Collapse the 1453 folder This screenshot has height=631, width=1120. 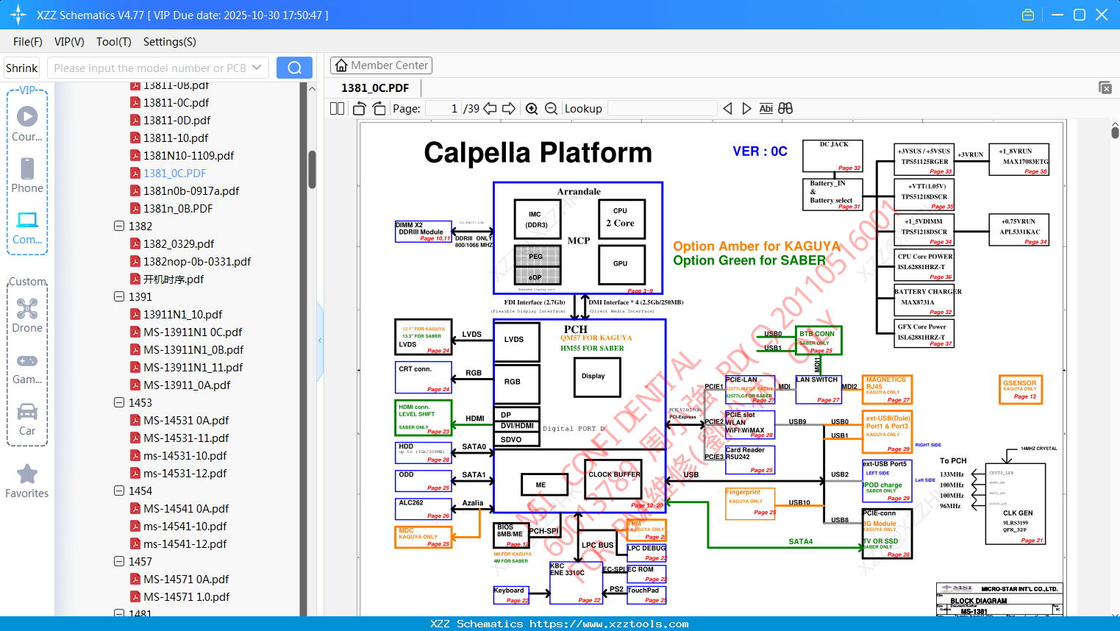(119, 402)
